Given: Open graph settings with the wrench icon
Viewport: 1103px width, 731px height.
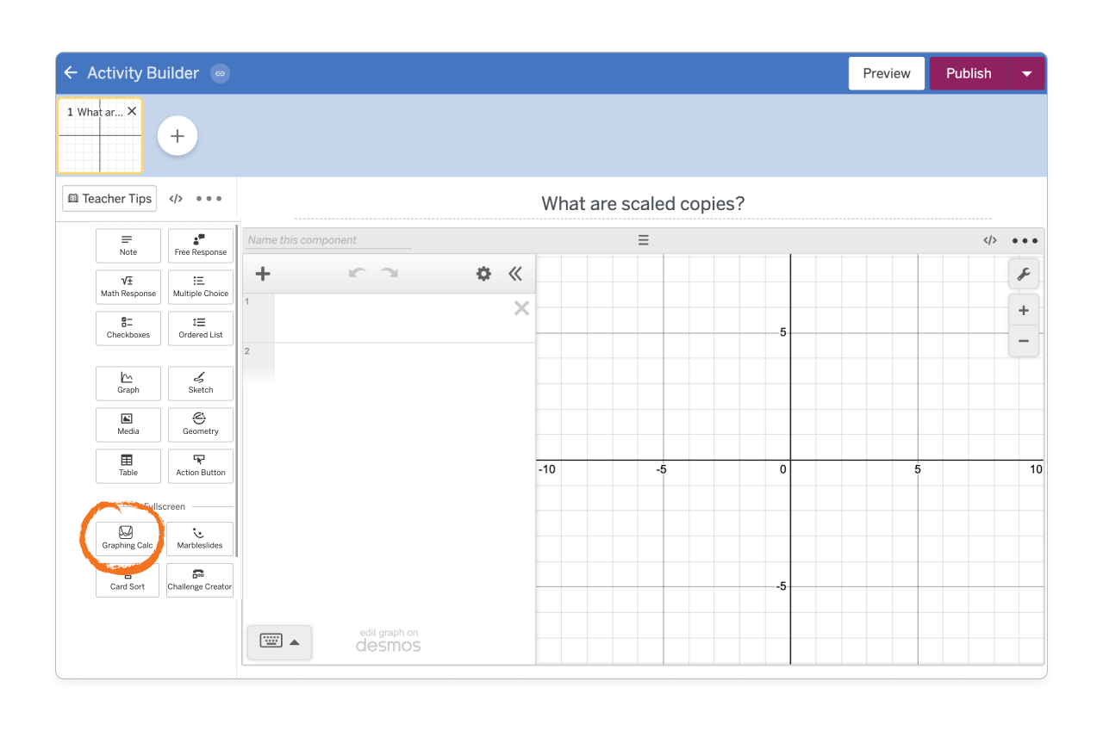Looking at the screenshot, I should [1023, 273].
